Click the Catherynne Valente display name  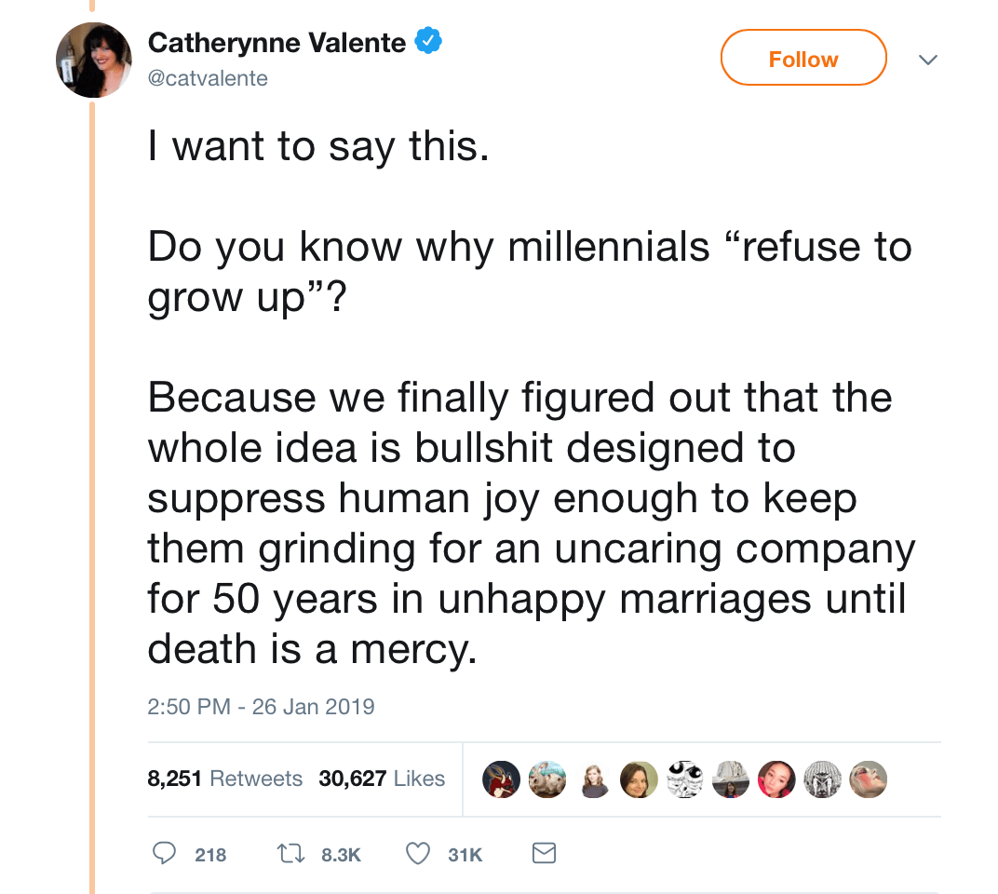click(x=276, y=43)
